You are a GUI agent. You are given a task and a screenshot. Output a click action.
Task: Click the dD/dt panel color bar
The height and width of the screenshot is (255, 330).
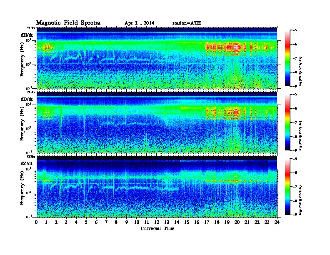pos(287,122)
